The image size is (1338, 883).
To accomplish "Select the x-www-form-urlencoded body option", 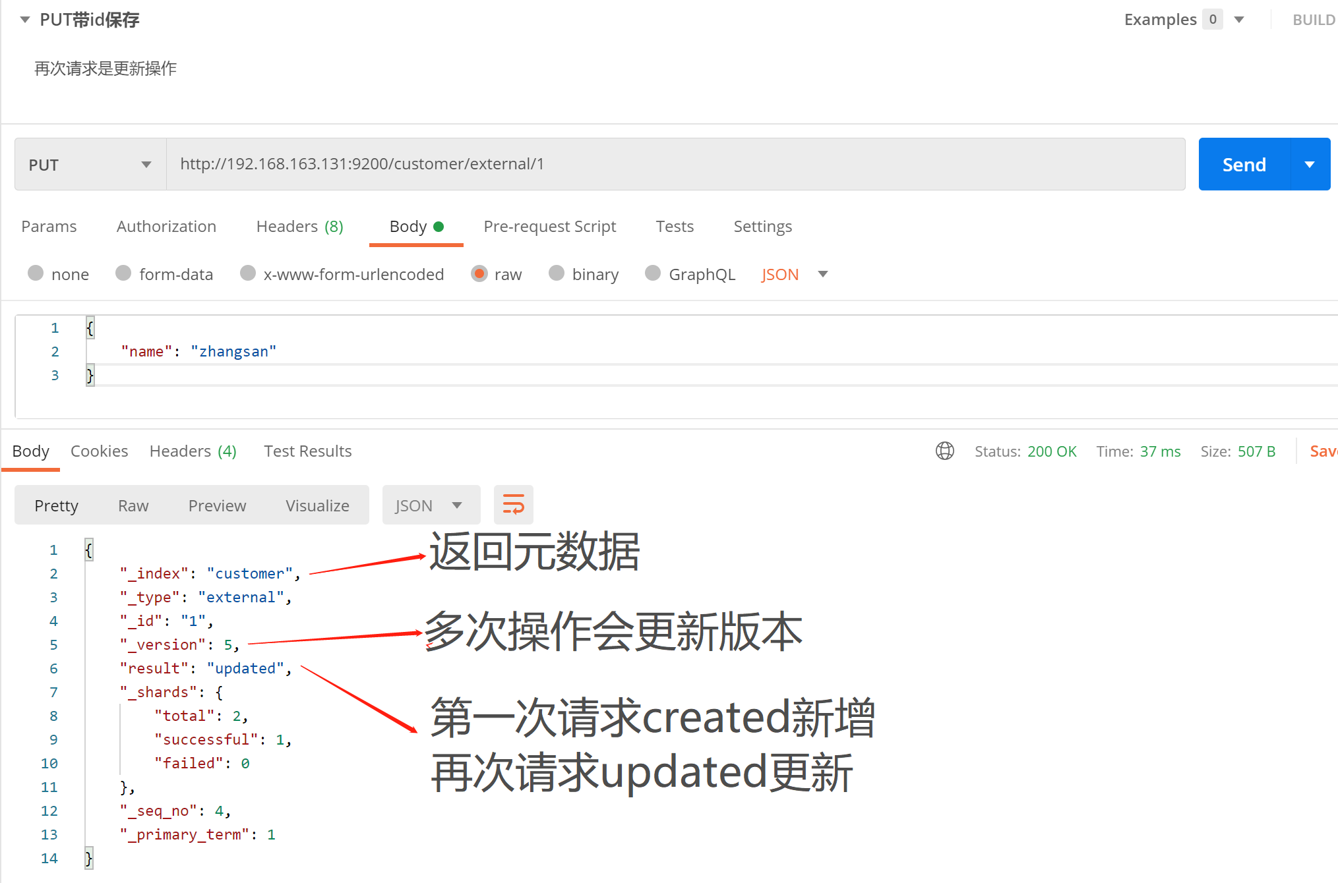I will coord(247,273).
